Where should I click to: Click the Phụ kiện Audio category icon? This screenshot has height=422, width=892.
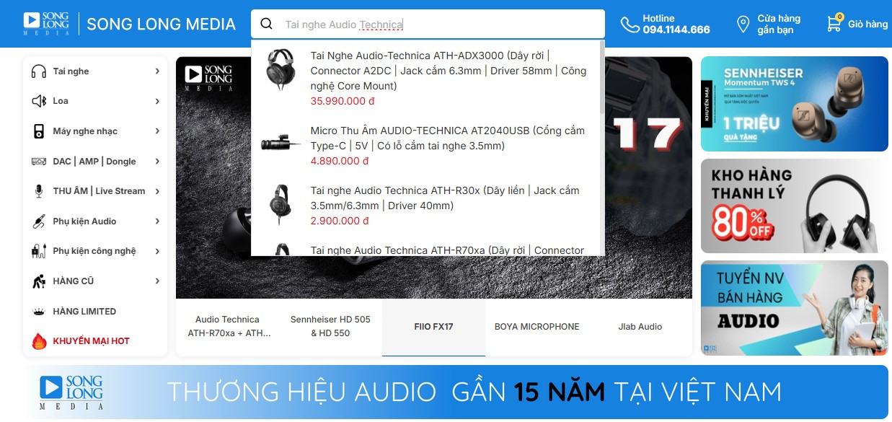coord(39,221)
